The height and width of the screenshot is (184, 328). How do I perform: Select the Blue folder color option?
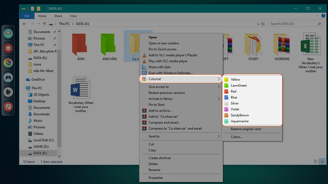tap(234, 97)
